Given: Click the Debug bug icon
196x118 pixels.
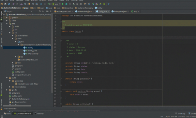Looking at the screenshot, I should 66,4.
